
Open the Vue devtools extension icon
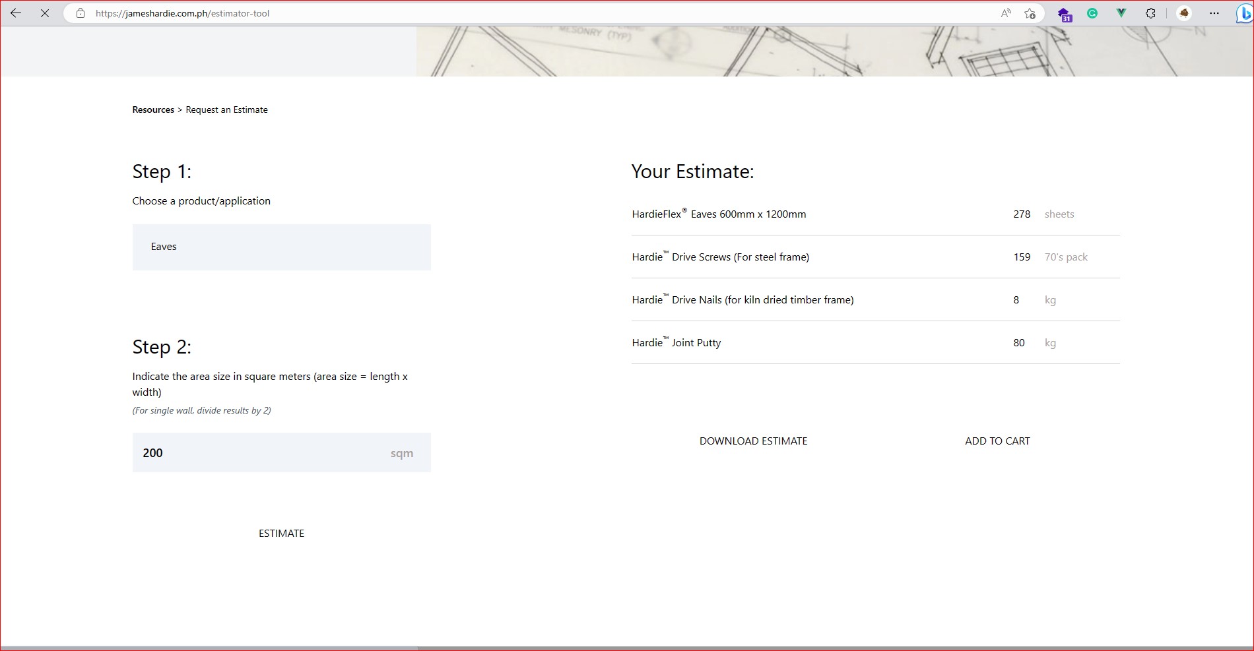[x=1121, y=13]
